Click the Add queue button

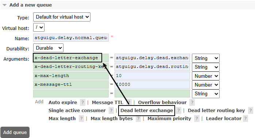15,132
